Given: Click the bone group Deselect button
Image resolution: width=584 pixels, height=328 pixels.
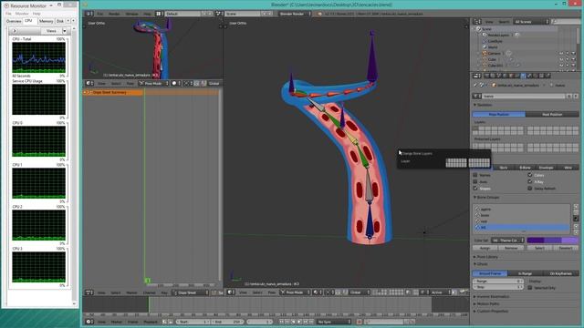Looking at the screenshot, I should [566, 248].
